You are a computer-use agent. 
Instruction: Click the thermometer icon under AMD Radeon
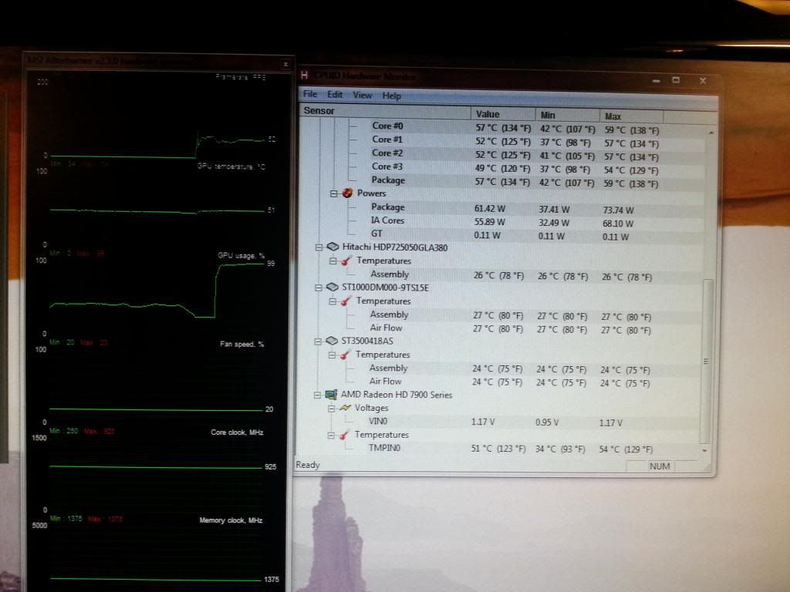pyautogui.click(x=344, y=435)
